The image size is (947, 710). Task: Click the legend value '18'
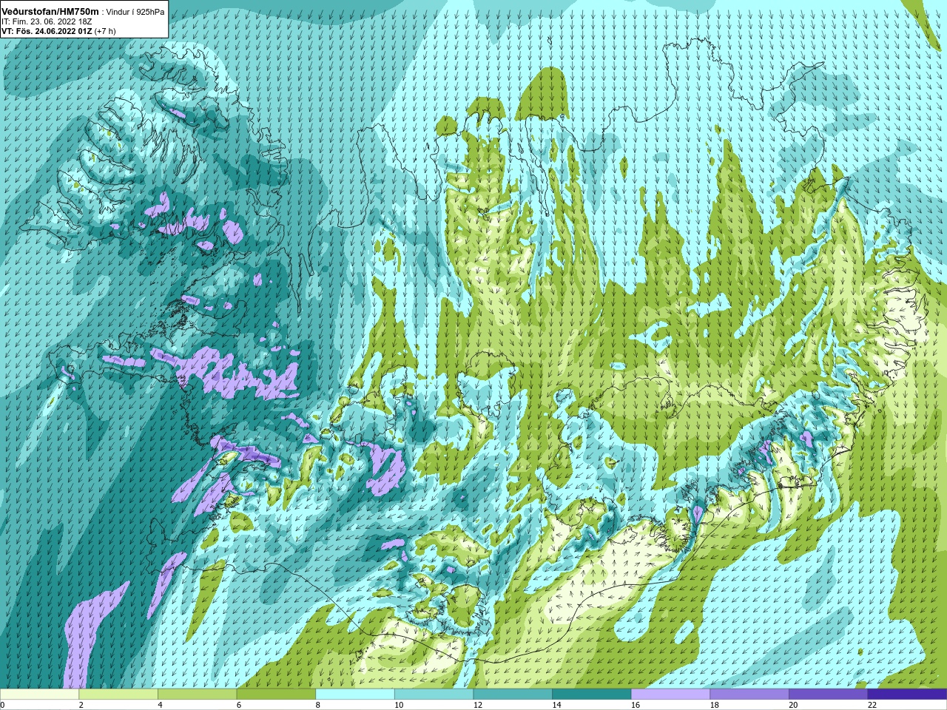tap(715, 705)
